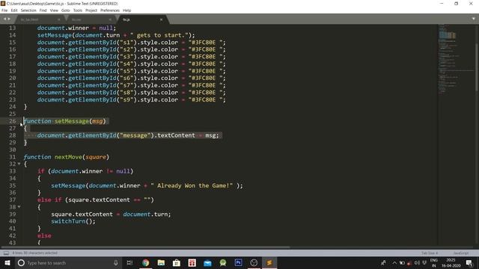Open the Selection menu
Viewport: 479px width, 269px height.
point(28,10)
